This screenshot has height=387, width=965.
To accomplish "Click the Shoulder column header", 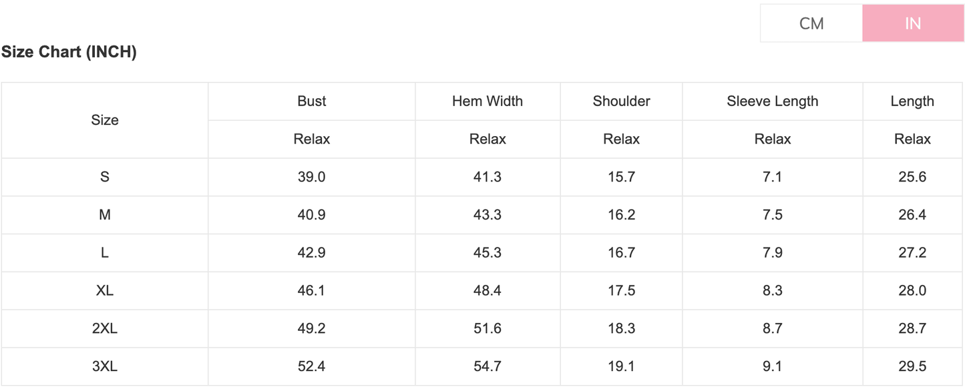I will 621,101.
